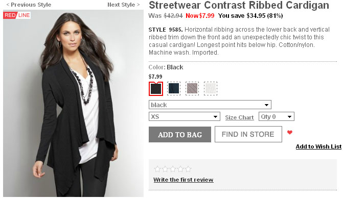343x198 pixels.
Task: Click the Streetwear Contrast Ribbed Cardigan title
Action: pos(239,5)
